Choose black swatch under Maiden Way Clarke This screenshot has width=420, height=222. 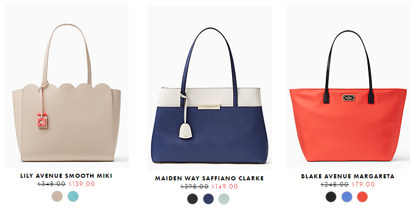192,199
